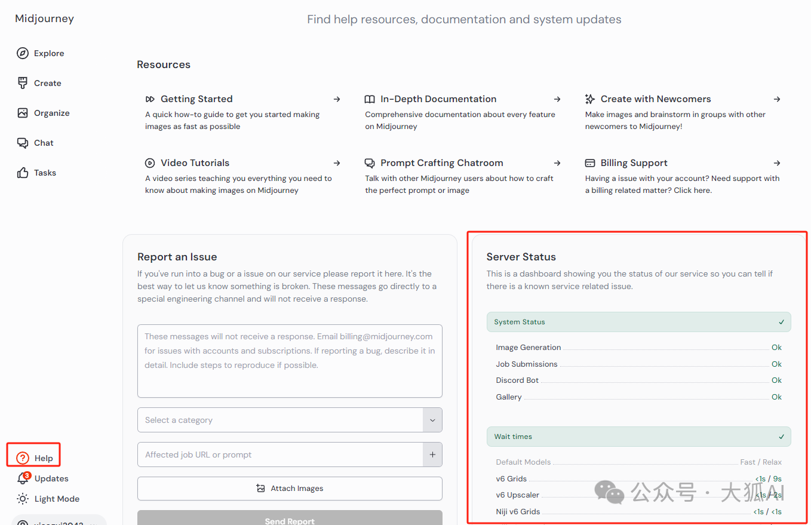Image resolution: width=811 pixels, height=525 pixels.
Task: Click the Niji v6 Grids row
Action: click(638, 511)
